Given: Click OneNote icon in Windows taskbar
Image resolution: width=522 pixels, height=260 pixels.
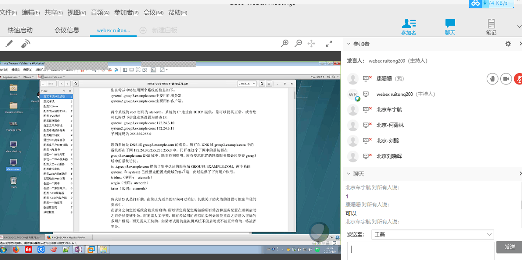Looking at the screenshot, I should click(x=79, y=250).
